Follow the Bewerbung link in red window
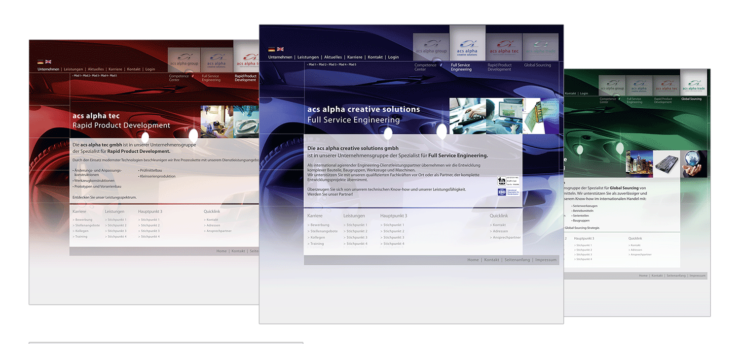Viewport: 740px width, 344px height. point(82,219)
